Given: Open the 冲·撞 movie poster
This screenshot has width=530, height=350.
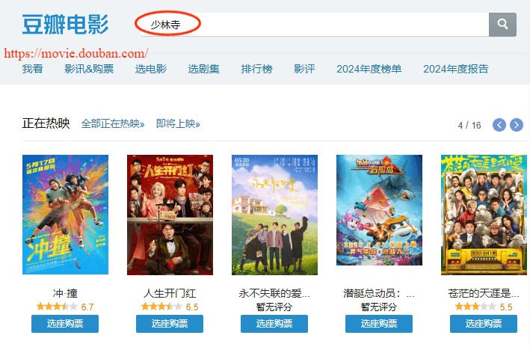Looking at the screenshot, I should coord(65,215).
